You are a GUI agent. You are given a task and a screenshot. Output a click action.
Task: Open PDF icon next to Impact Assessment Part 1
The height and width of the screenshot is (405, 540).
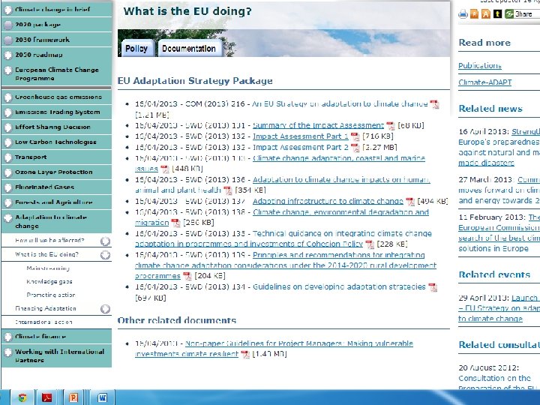pyautogui.click(x=355, y=136)
